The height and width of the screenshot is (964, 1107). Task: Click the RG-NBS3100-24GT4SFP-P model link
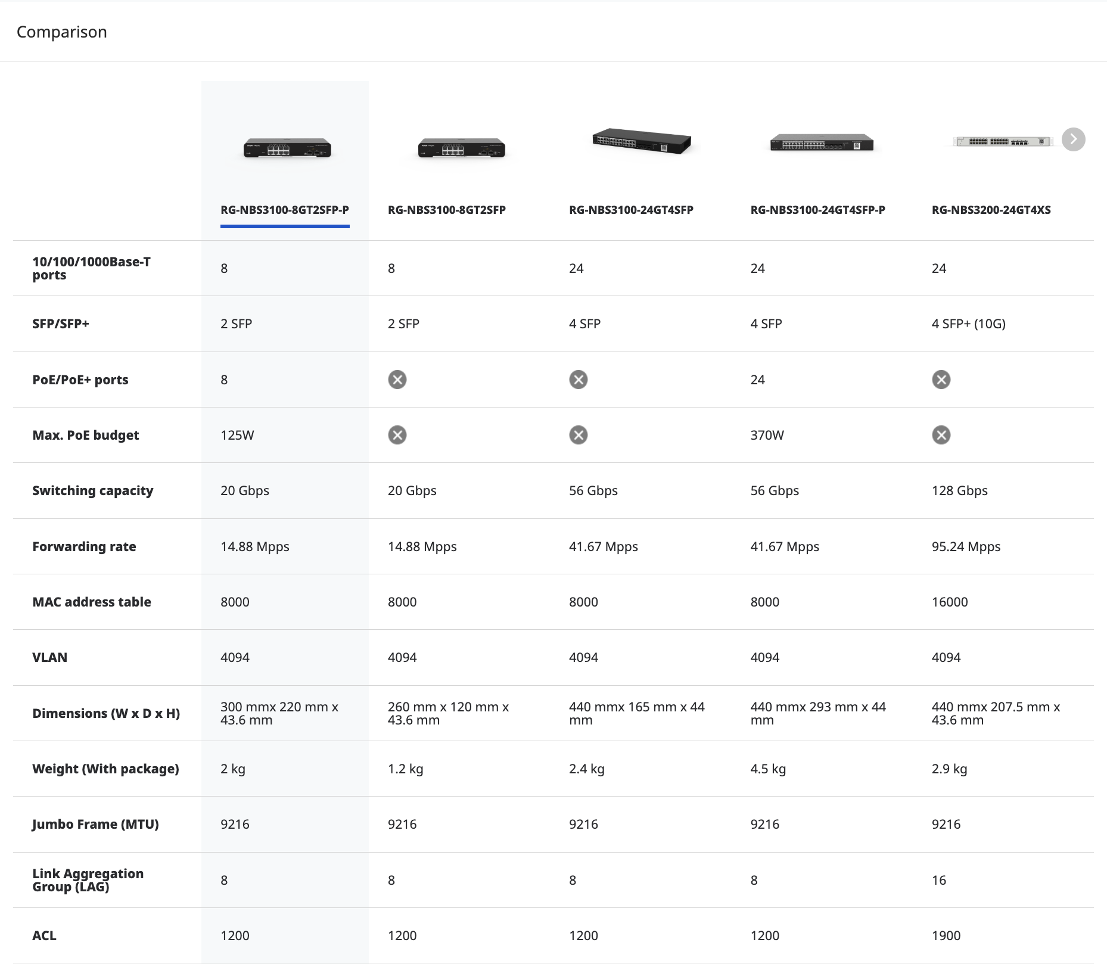click(x=817, y=210)
